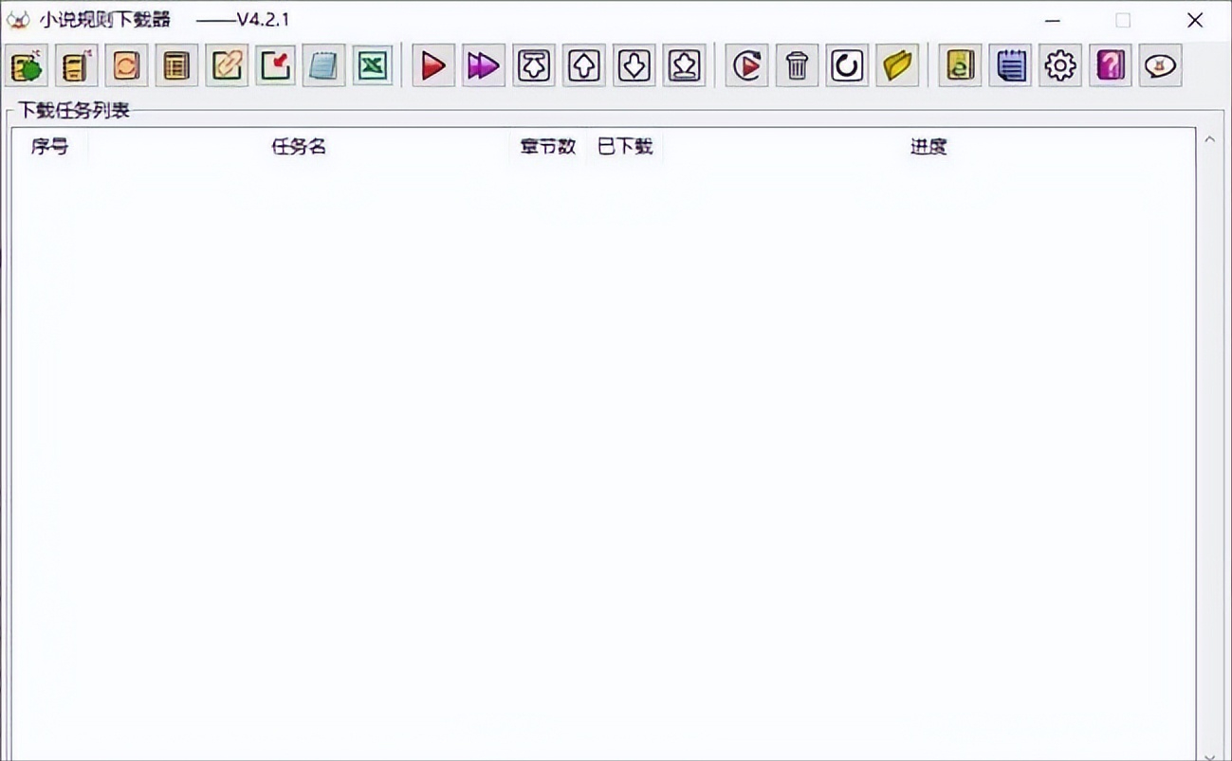Click the 序号 column header

[x=49, y=147]
